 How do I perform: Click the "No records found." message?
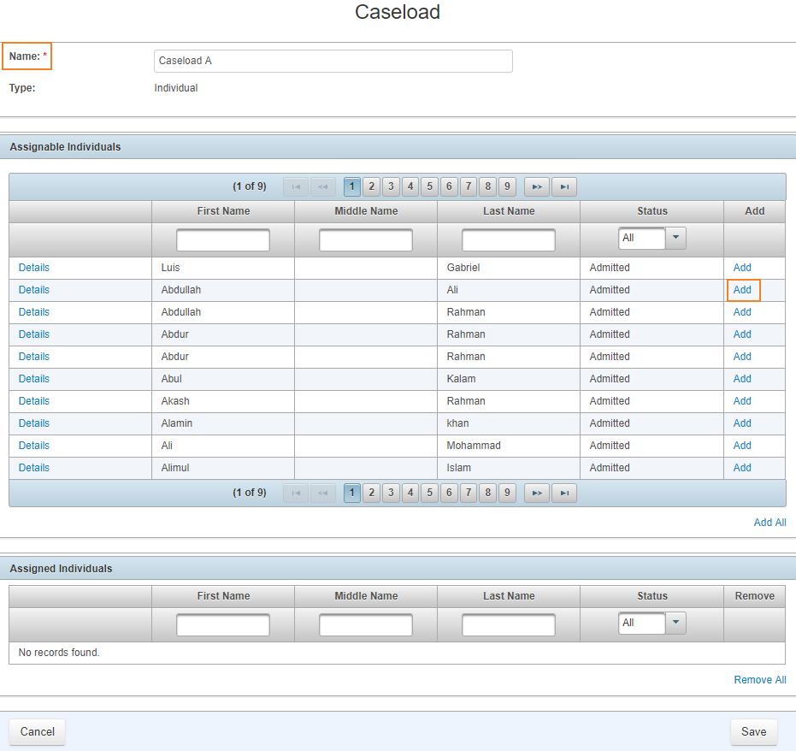point(59,653)
